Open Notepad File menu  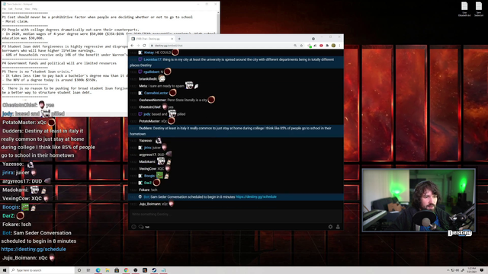4,9
